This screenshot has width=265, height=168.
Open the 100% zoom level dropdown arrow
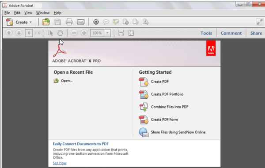pyautogui.click(x=107, y=33)
